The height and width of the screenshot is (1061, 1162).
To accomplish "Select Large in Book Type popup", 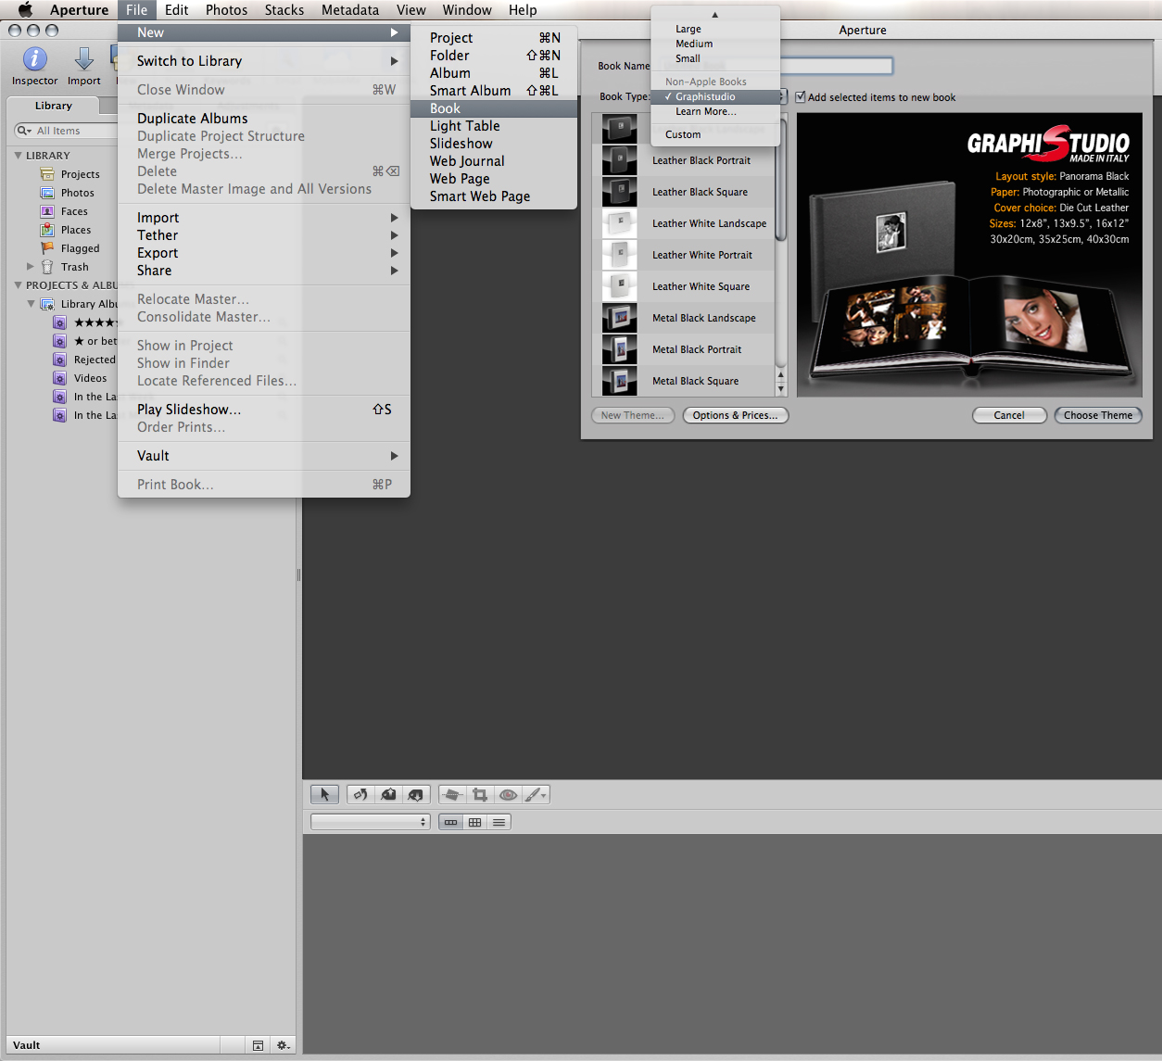I will [x=715, y=29].
